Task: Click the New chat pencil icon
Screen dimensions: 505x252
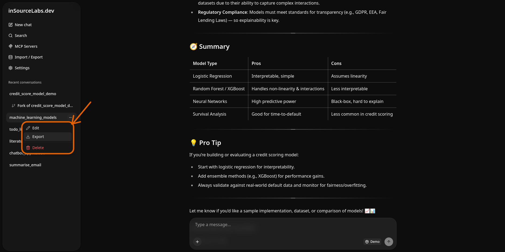Action: click(11, 25)
